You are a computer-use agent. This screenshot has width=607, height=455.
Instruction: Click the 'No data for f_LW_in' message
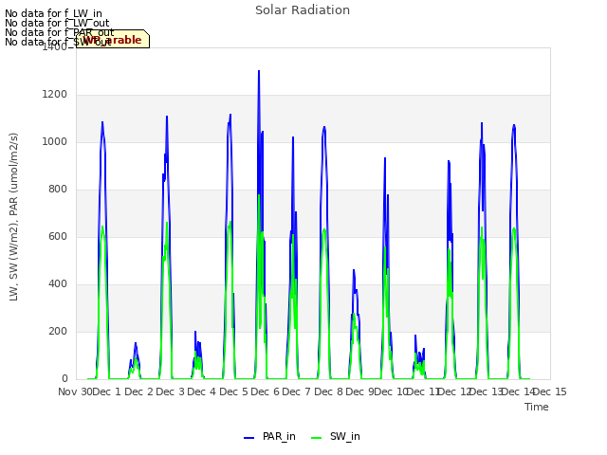[x=53, y=13]
